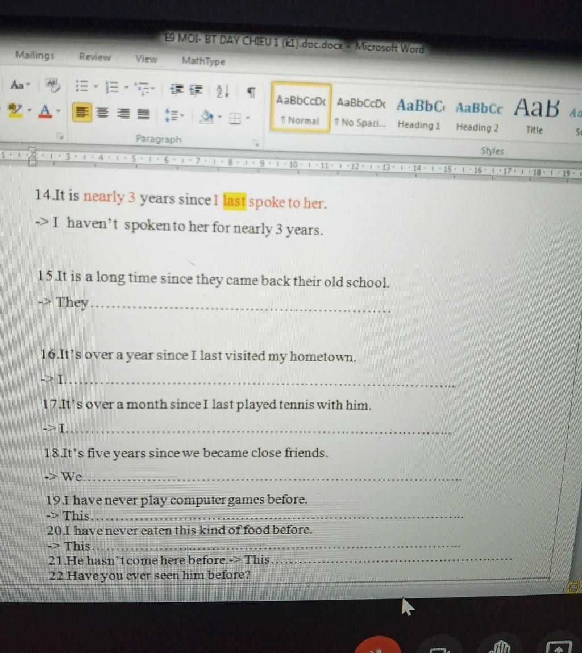Viewport: 582px width, 653px height.
Task: Expand the Numbering dropdown arrow
Action: 126,88
